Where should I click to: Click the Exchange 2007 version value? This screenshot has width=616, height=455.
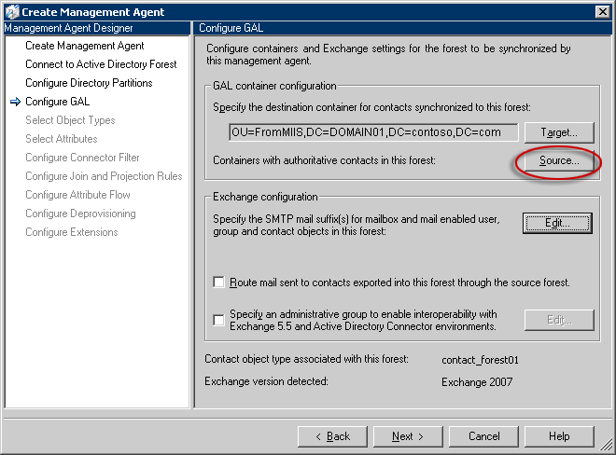click(477, 382)
